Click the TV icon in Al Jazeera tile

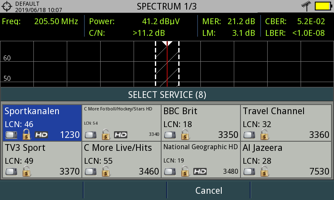tap(249, 172)
